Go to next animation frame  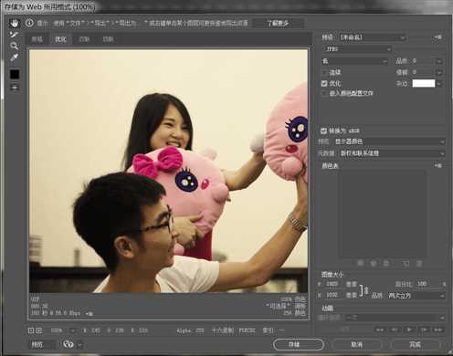424,330
